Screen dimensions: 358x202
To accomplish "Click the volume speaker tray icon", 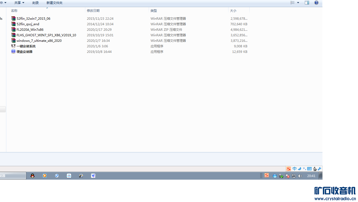I will [300, 176].
